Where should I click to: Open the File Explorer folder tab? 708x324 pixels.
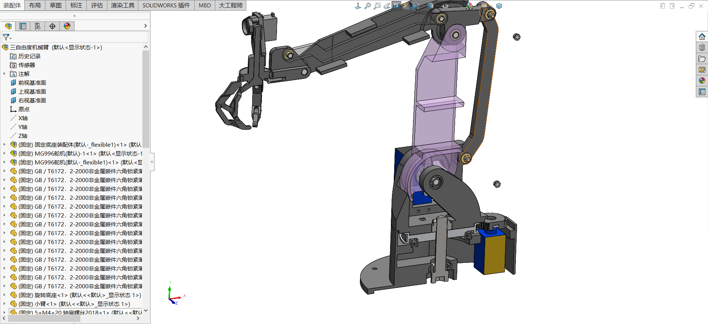click(702, 59)
